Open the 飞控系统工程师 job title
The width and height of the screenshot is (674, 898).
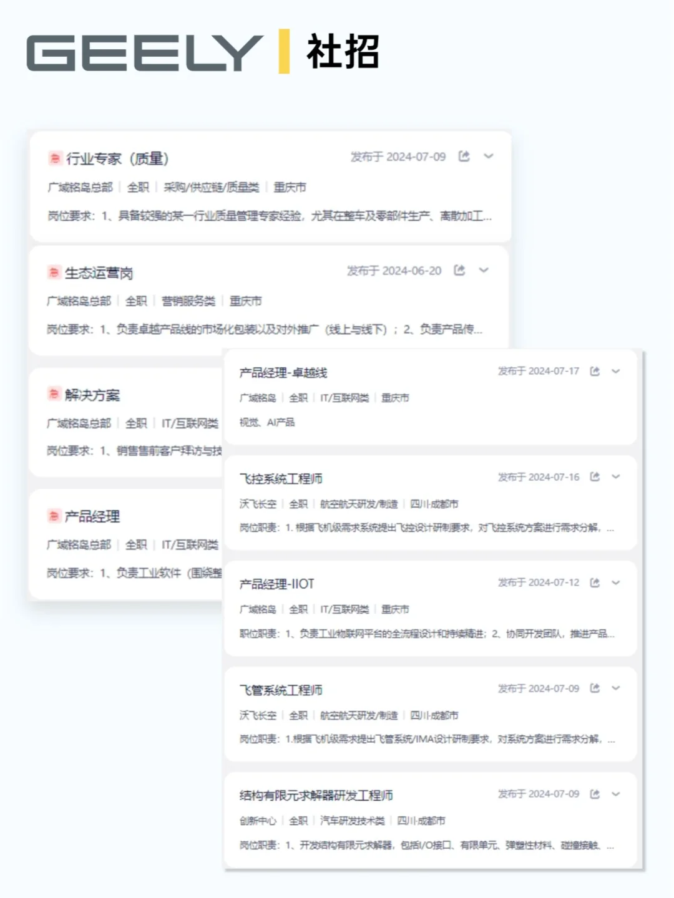281,479
